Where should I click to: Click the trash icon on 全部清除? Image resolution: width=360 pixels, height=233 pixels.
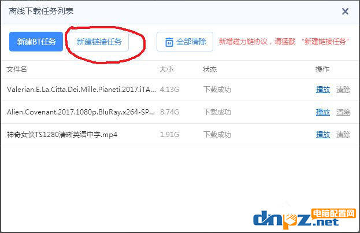[169, 42]
